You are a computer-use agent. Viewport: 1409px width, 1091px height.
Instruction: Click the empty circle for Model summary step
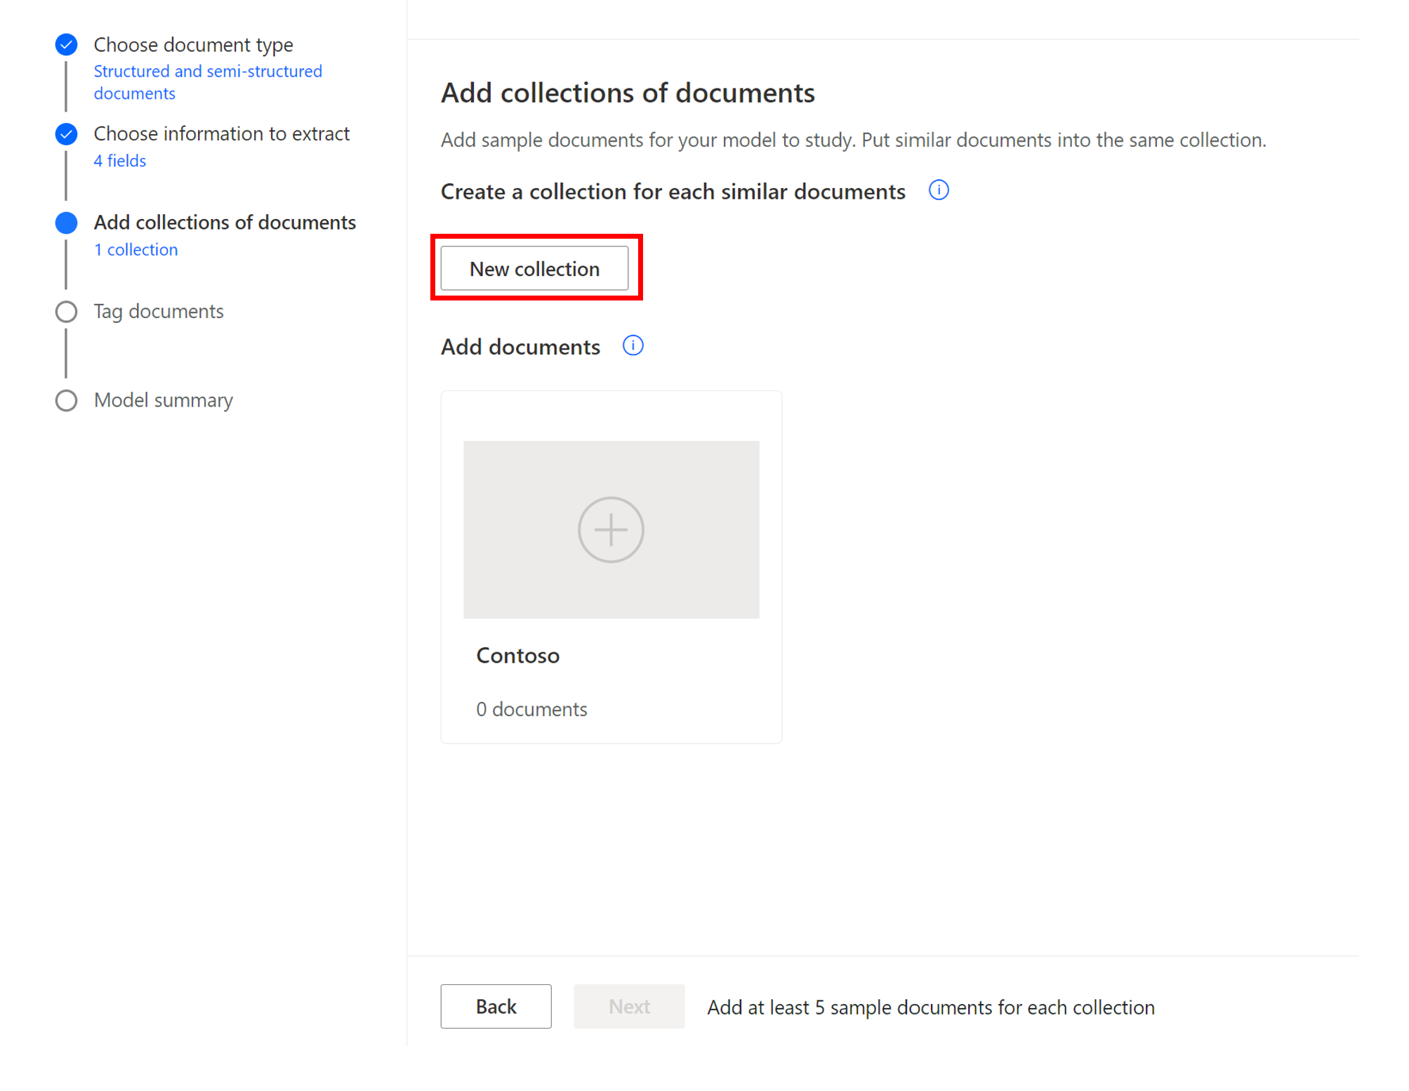point(66,400)
